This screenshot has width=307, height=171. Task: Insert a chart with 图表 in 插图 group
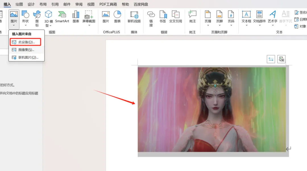[76, 17]
